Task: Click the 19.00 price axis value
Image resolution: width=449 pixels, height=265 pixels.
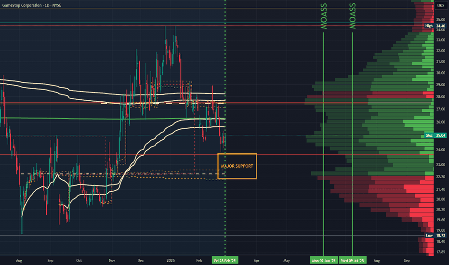Action: tap(441, 230)
